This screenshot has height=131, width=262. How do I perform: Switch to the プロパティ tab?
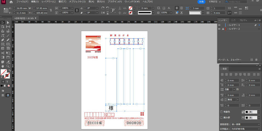pos(243,20)
